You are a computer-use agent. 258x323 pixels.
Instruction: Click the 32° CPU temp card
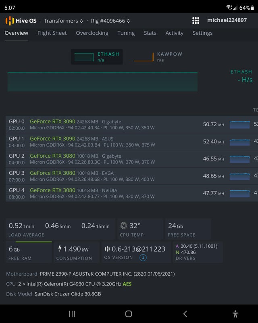(140, 229)
